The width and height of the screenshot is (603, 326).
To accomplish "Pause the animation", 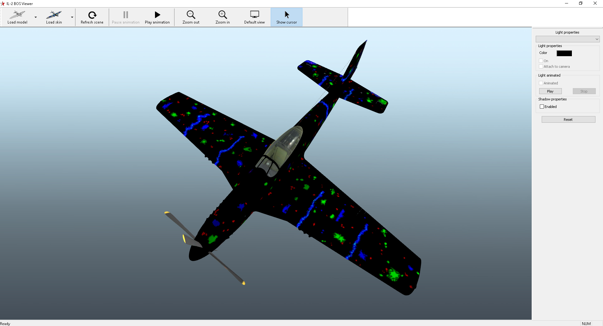I will click(126, 17).
